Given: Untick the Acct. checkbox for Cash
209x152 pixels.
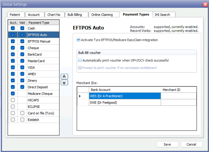Looking at the screenshot, I should click(13, 28).
